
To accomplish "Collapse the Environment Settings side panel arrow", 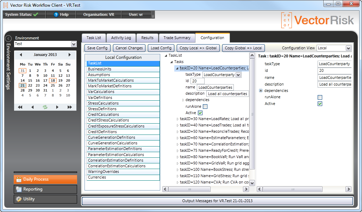I will [x=8, y=38].
